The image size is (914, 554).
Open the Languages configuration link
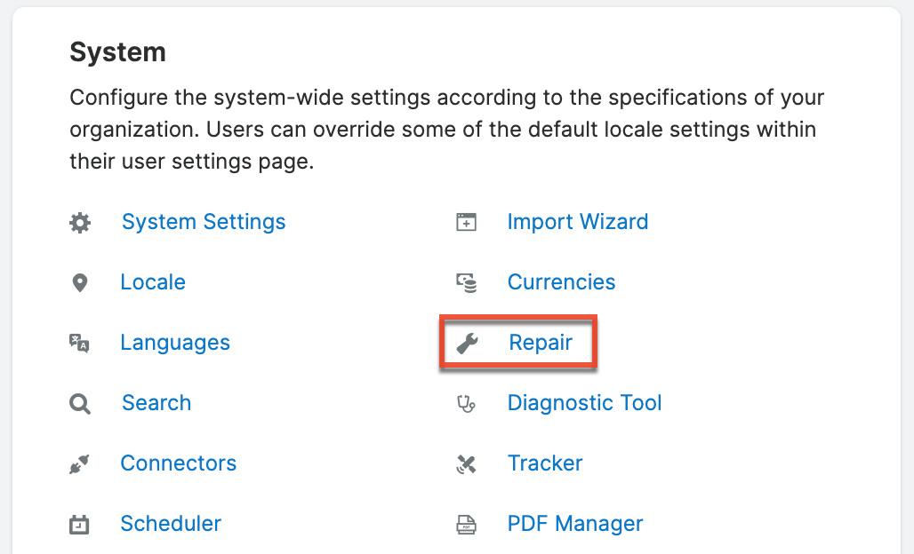click(175, 343)
